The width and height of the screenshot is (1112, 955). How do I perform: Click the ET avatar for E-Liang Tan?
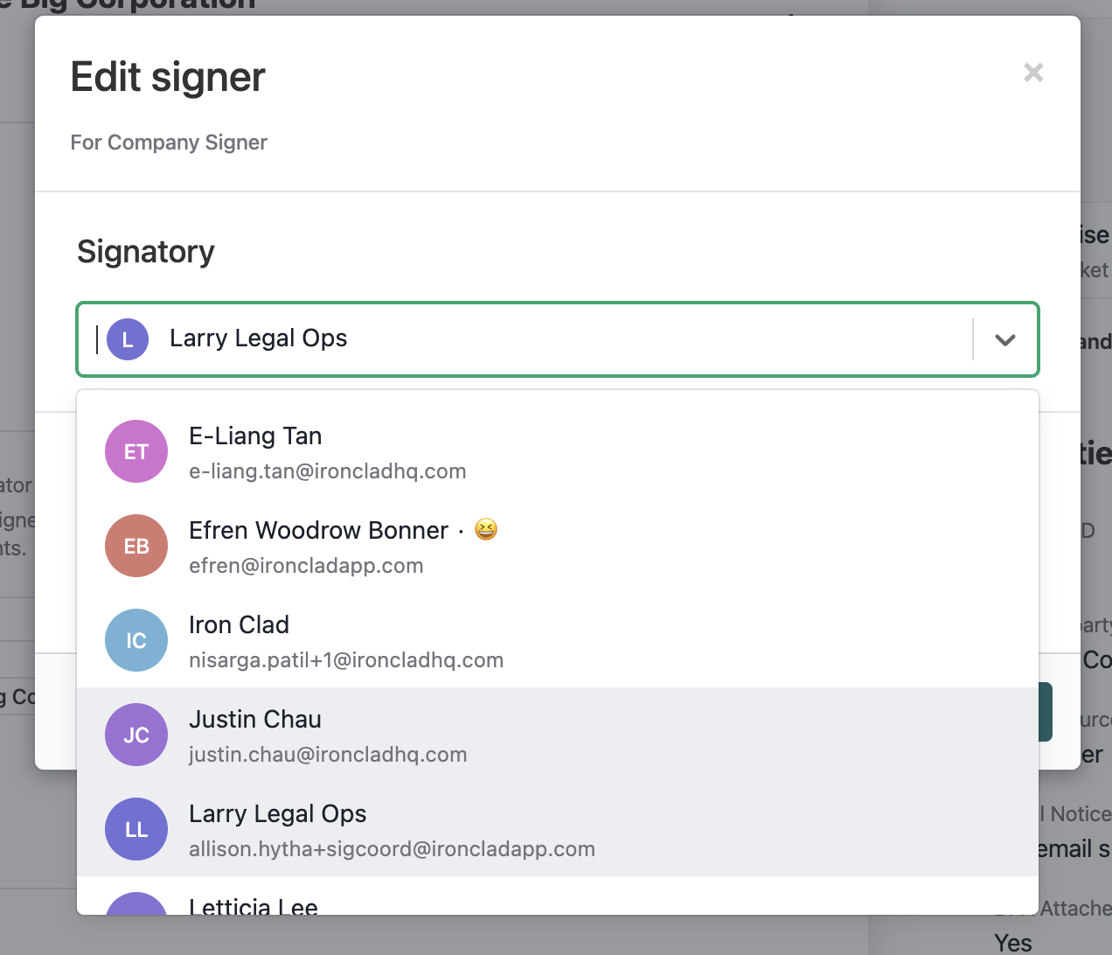pos(136,451)
